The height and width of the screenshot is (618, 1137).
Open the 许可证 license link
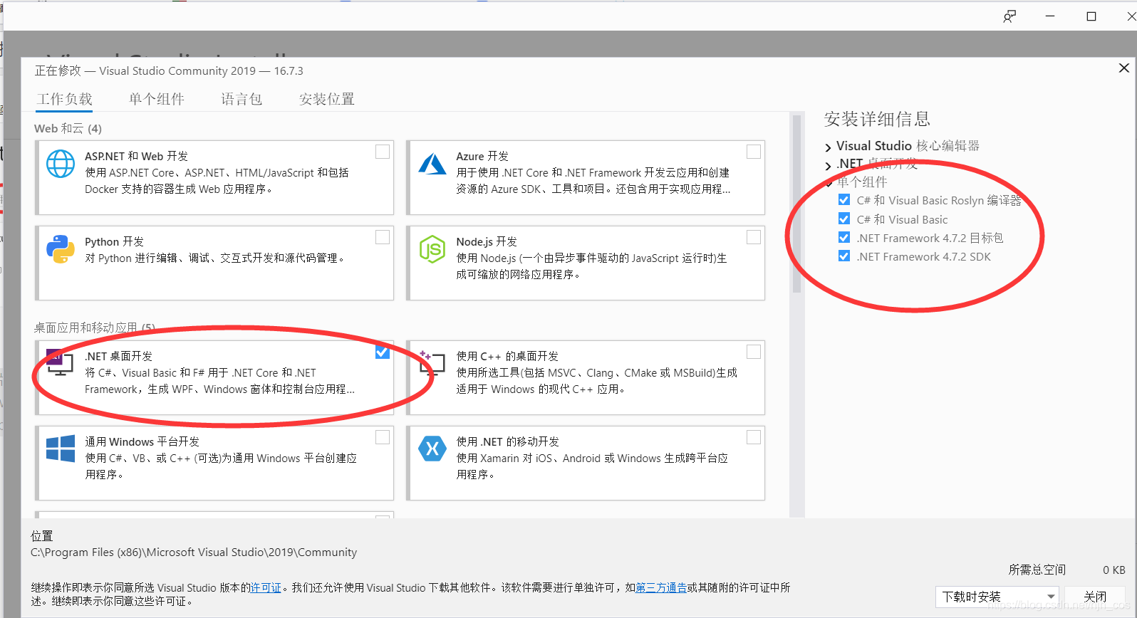266,588
